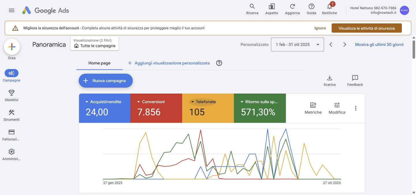Click the 27 gen 2025 axis label
Screen dimensions: 416x195
[113, 183]
